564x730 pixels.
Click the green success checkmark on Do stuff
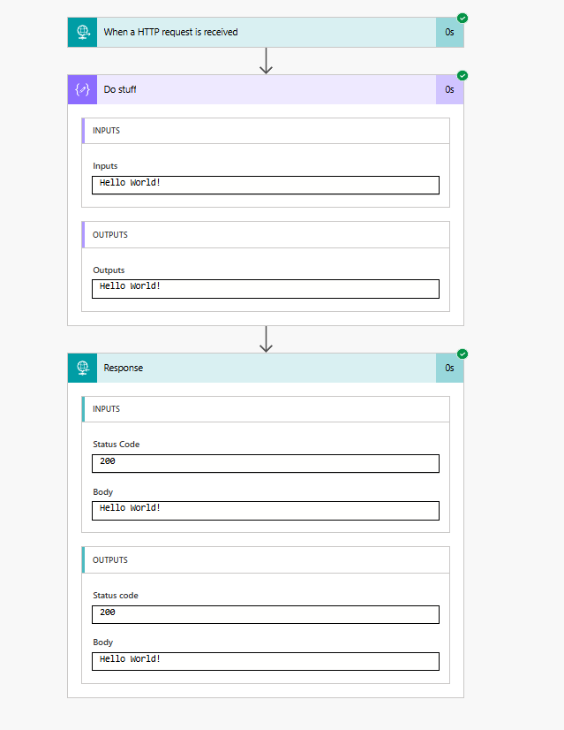click(462, 75)
